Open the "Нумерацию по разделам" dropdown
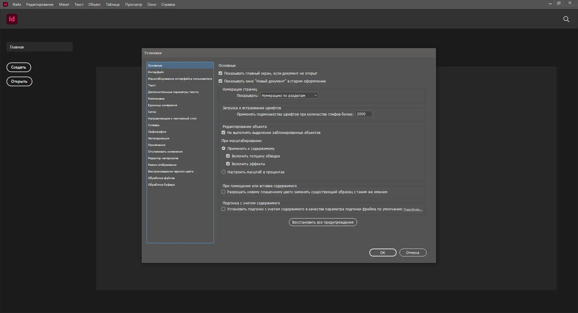Image resolution: width=578 pixels, height=313 pixels. (x=289, y=95)
